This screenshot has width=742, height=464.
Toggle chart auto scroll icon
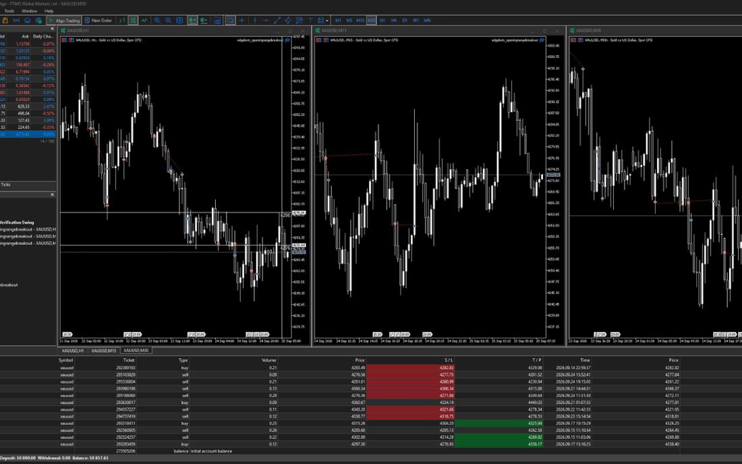tap(193, 20)
